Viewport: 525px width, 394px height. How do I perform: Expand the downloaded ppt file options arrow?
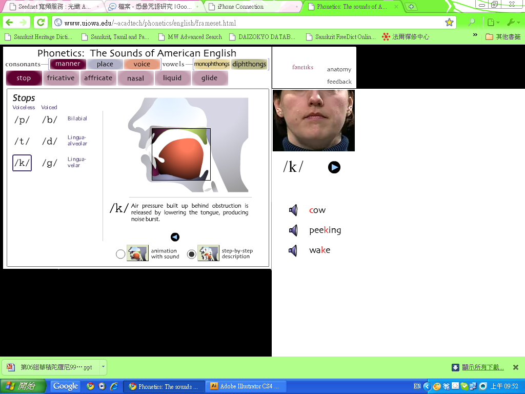[x=103, y=367]
